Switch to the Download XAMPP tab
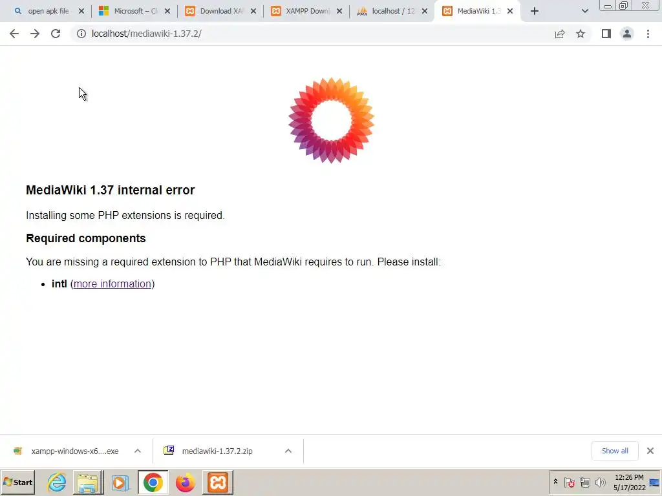The image size is (662, 496). pos(215,12)
